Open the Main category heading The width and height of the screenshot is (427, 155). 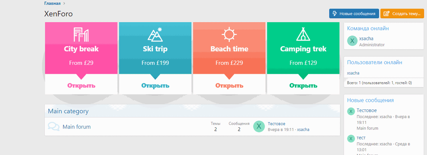tap(68, 111)
